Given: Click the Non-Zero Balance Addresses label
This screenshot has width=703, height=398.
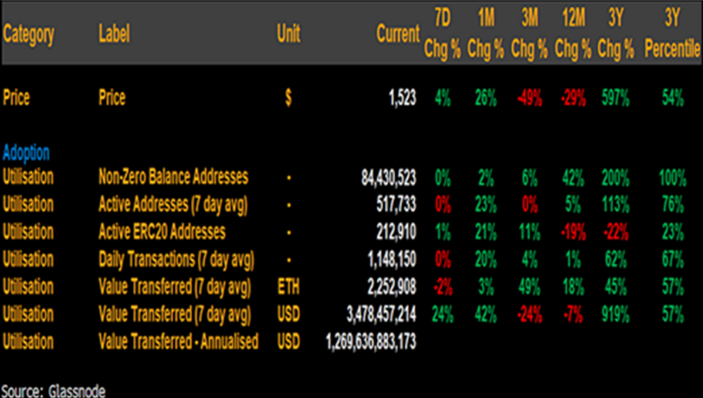Looking at the screenshot, I should 174,177.
